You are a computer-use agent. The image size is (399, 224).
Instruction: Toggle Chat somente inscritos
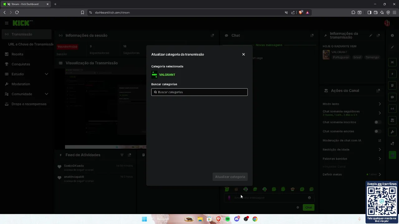[x=377, y=122]
